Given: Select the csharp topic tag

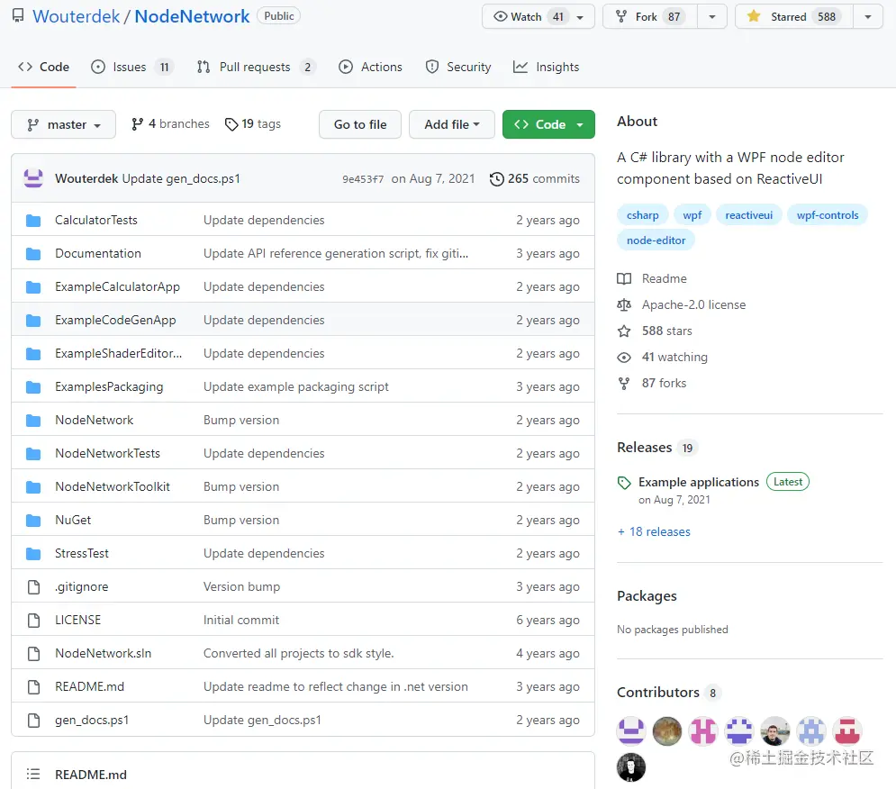Looking at the screenshot, I should point(642,215).
